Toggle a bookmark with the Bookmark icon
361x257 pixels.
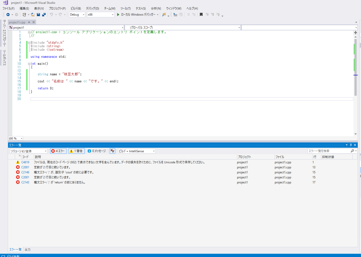pyautogui.click(x=201, y=14)
